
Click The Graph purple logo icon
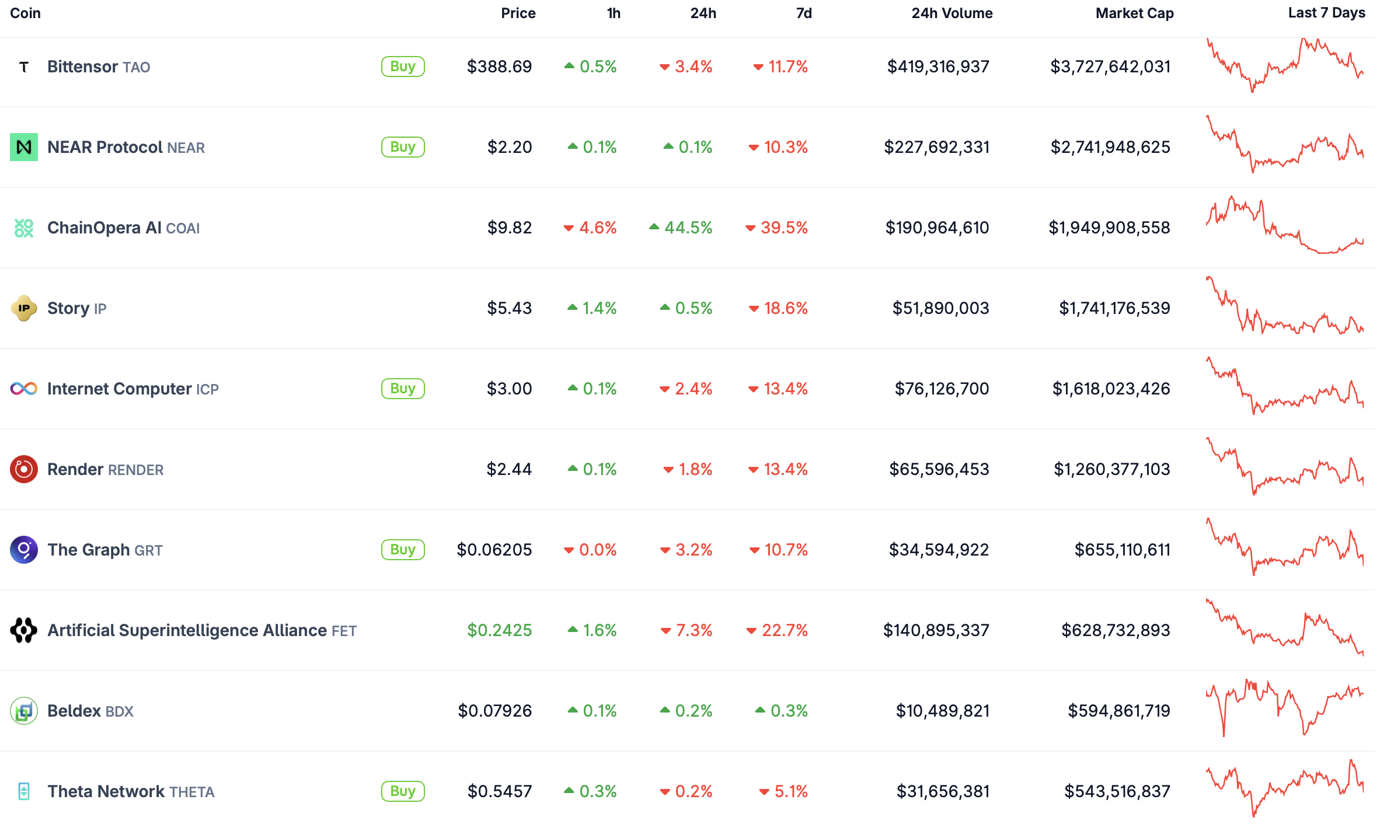pos(24,550)
